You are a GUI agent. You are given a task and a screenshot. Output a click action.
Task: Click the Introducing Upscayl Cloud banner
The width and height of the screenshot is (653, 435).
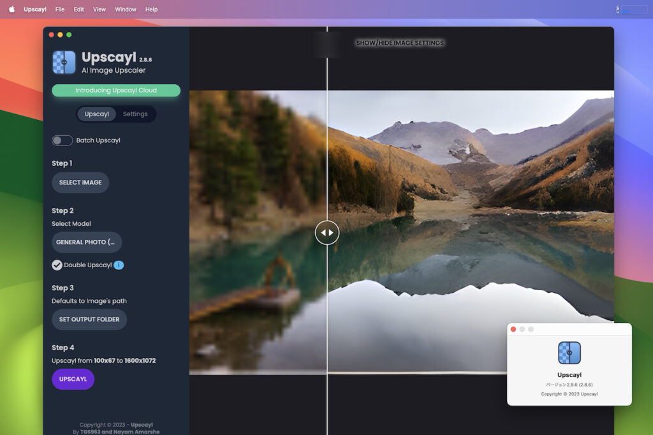(x=116, y=91)
